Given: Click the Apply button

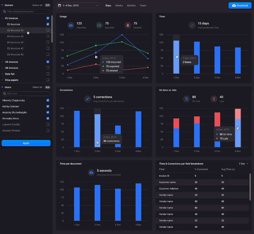Looking at the screenshot, I should (x=26, y=143).
